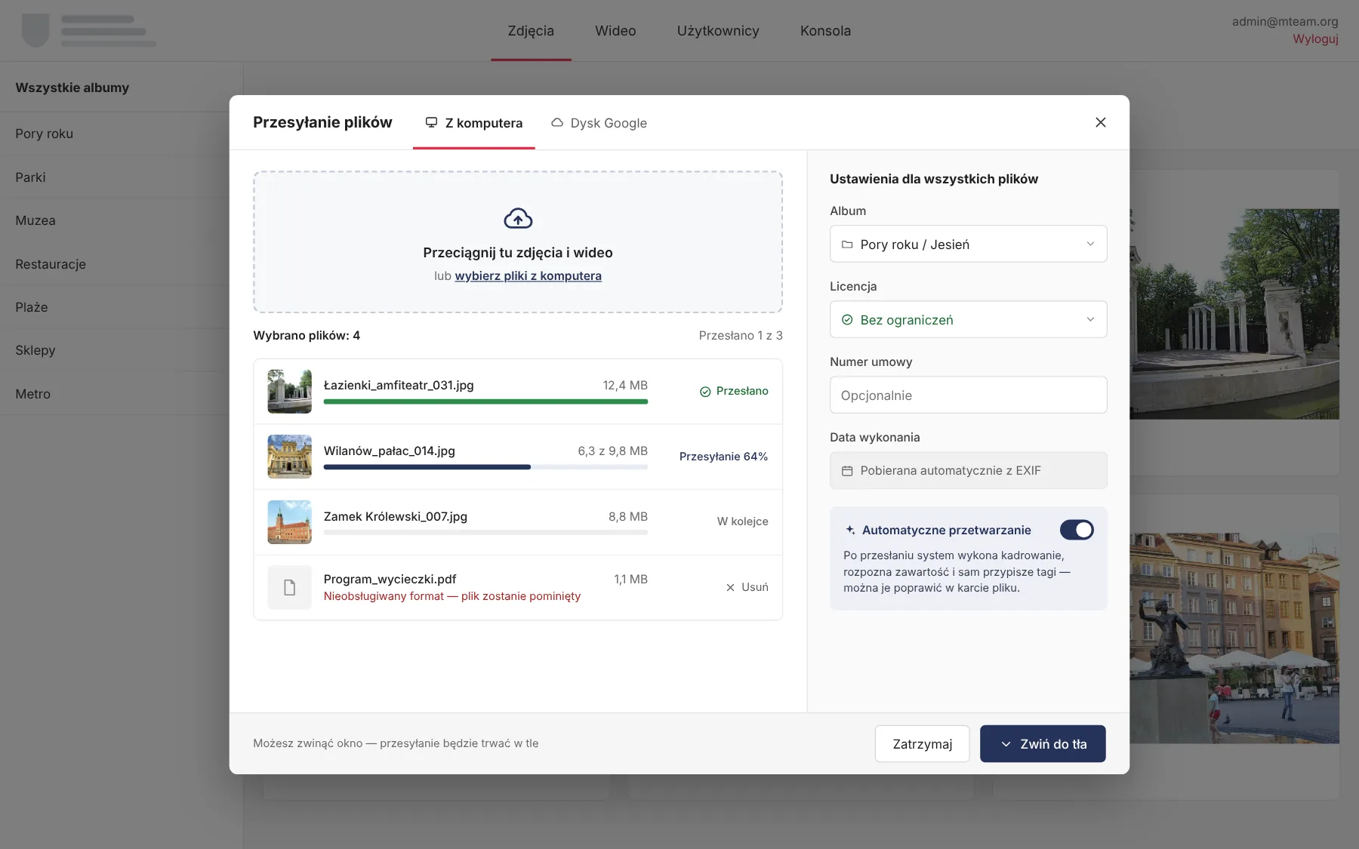Click green check icon next to Przesłano

[705, 392]
